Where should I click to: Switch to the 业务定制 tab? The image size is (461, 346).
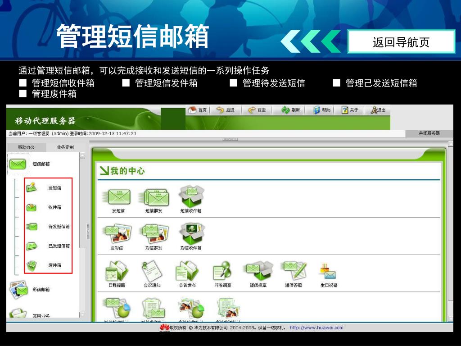[65, 147]
